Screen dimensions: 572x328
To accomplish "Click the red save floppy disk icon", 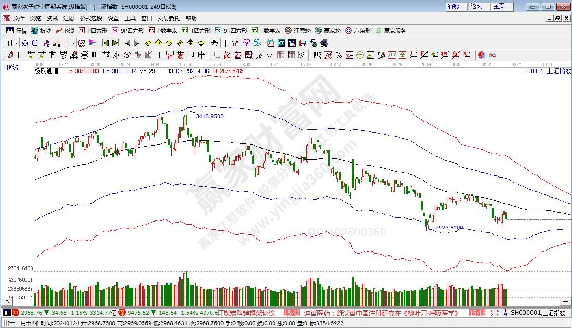I will 303,43.
